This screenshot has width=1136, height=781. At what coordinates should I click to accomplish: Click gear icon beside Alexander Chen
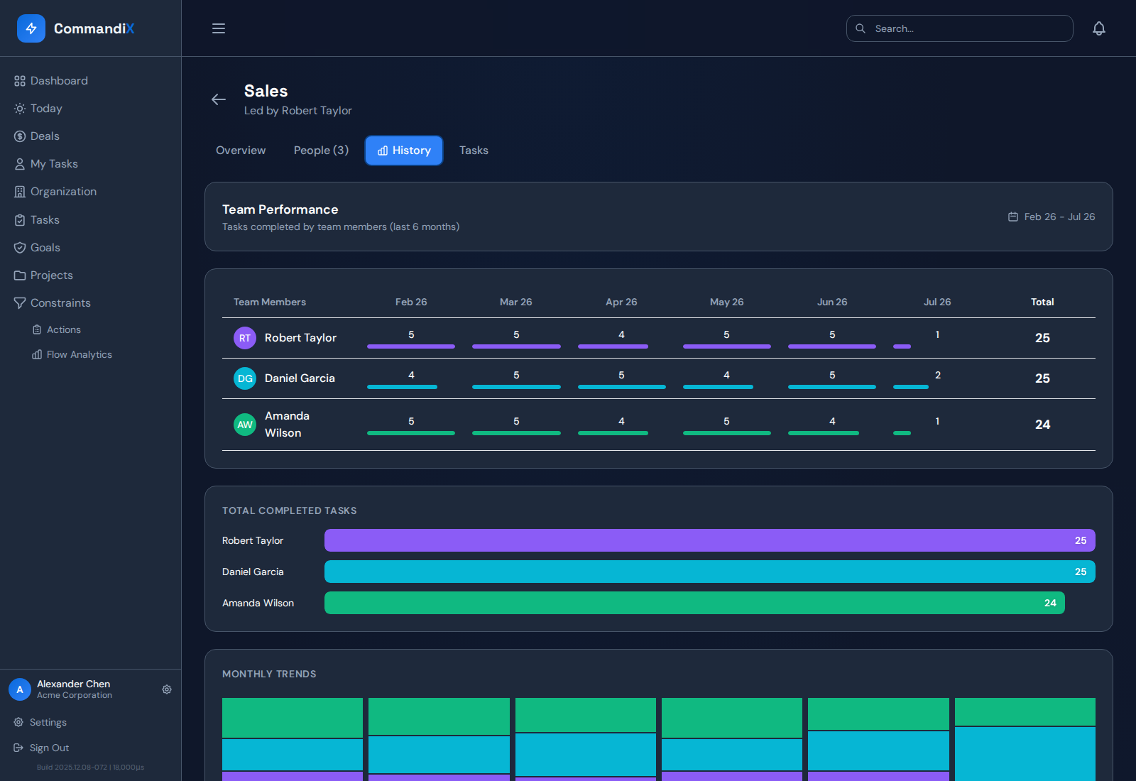(167, 689)
